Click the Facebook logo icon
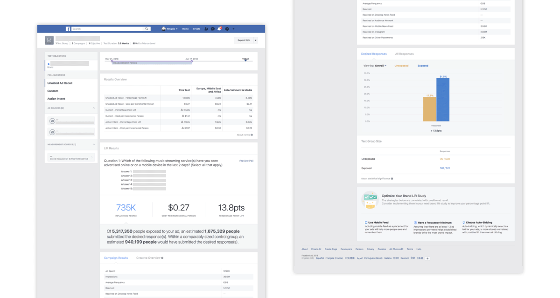This screenshot has width=560, height=298. pos(68,29)
